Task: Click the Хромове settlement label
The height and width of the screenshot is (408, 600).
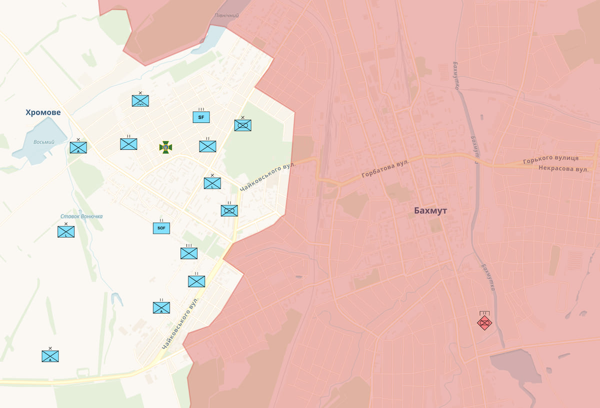Action: pos(43,112)
